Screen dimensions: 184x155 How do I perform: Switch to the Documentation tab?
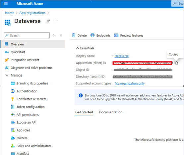click(x=110, y=112)
